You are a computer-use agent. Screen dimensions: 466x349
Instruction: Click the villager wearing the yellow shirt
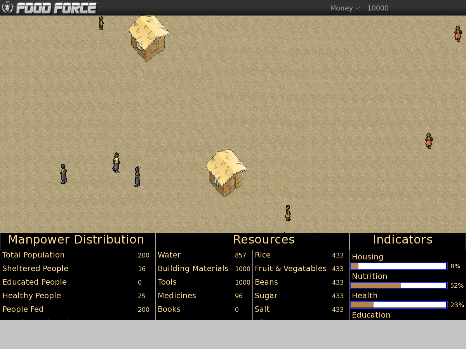click(116, 162)
